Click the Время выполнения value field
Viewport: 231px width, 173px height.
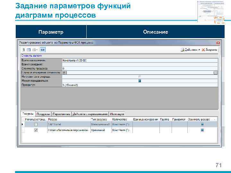140,60
